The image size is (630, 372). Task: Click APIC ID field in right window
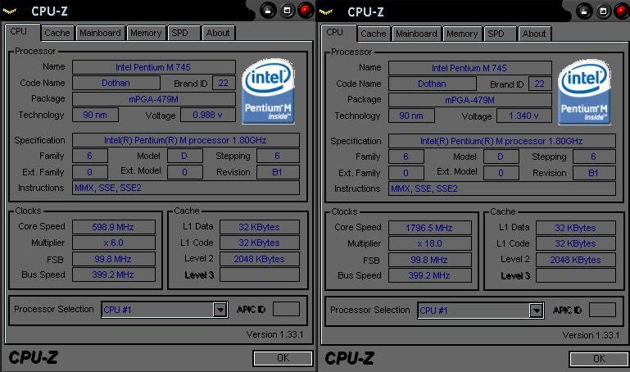point(602,310)
